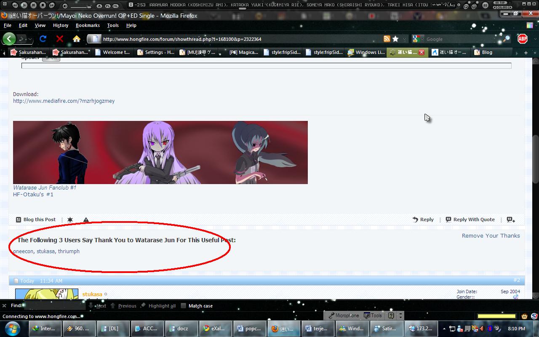Click the HF-Otaku's #1 link

[x=33, y=195]
